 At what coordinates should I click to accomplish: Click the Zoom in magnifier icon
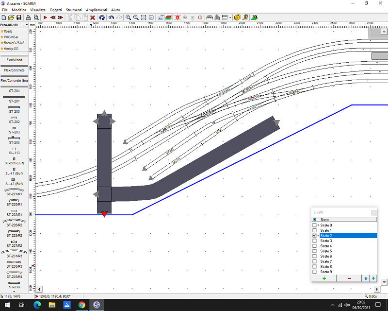(x=129, y=17)
